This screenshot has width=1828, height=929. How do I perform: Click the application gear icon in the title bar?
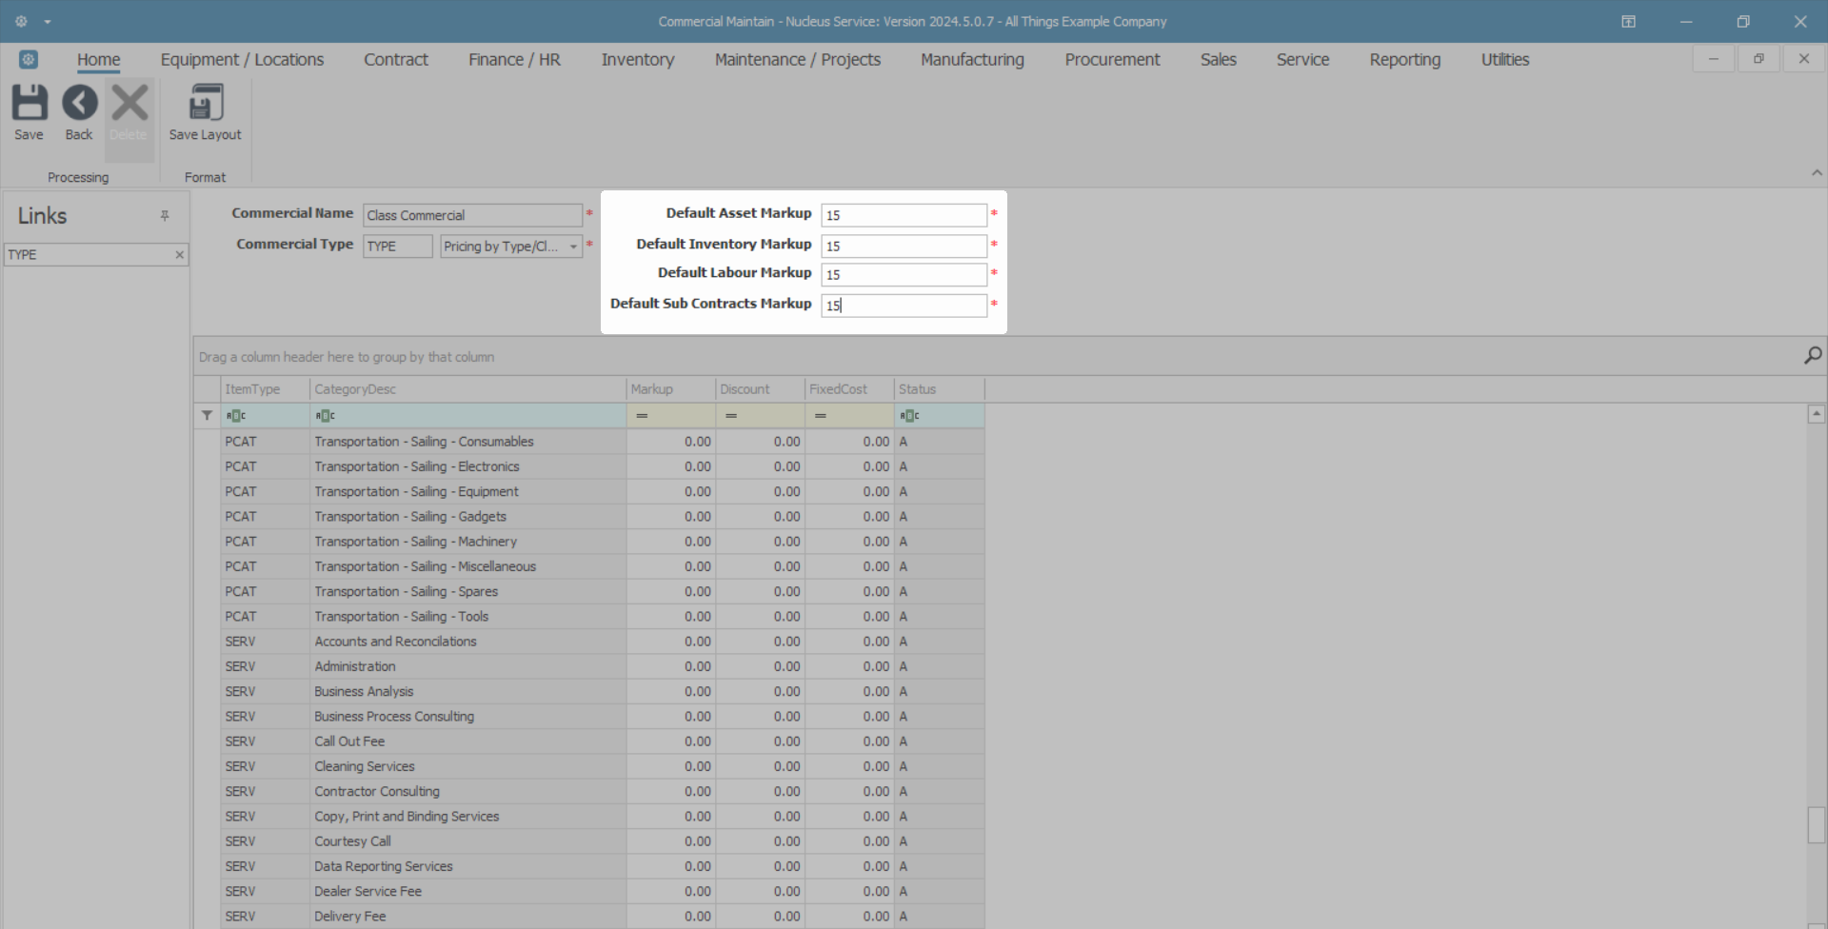pyautogui.click(x=21, y=21)
